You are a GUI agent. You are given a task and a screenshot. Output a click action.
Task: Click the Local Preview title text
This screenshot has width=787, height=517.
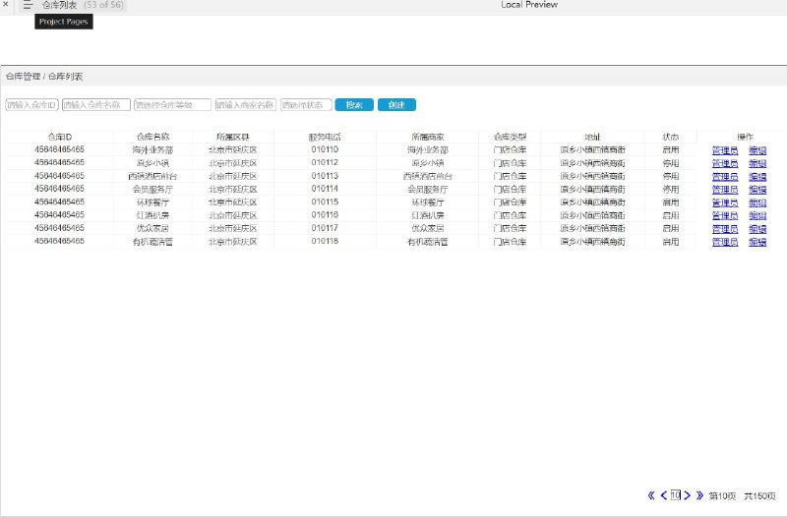click(529, 5)
